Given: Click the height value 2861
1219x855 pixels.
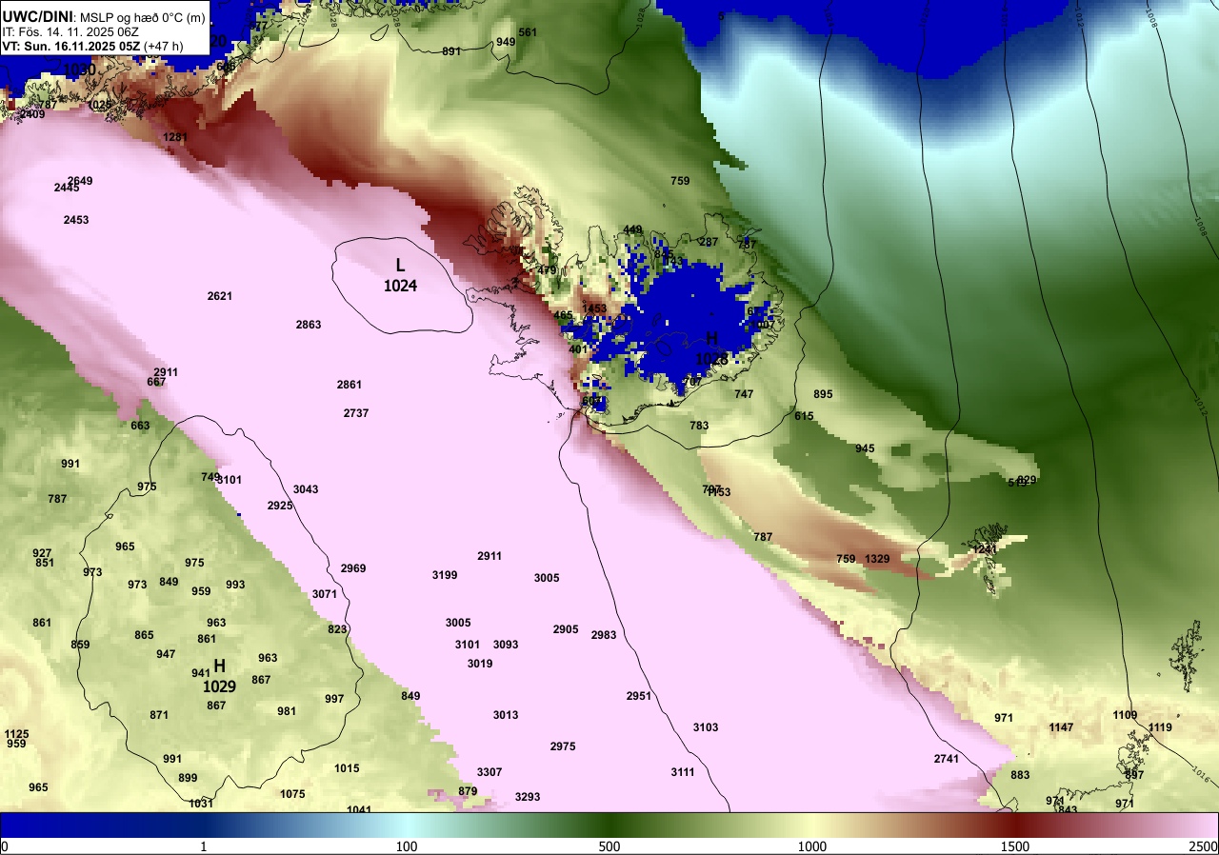Looking at the screenshot, I should point(350,385).
